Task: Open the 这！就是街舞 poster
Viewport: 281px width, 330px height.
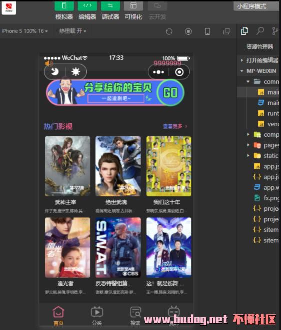Action: [x=169, y=247]
